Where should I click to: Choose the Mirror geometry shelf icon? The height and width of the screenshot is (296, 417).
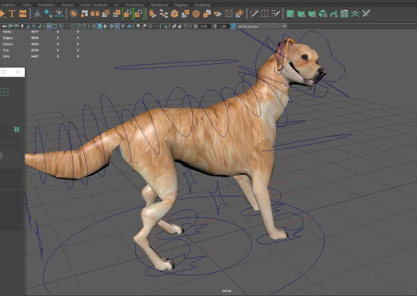coord(95,14)
